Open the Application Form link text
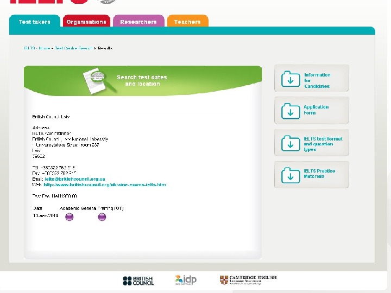391x293 pixels. pyautogui.click(x=316, y=110)
